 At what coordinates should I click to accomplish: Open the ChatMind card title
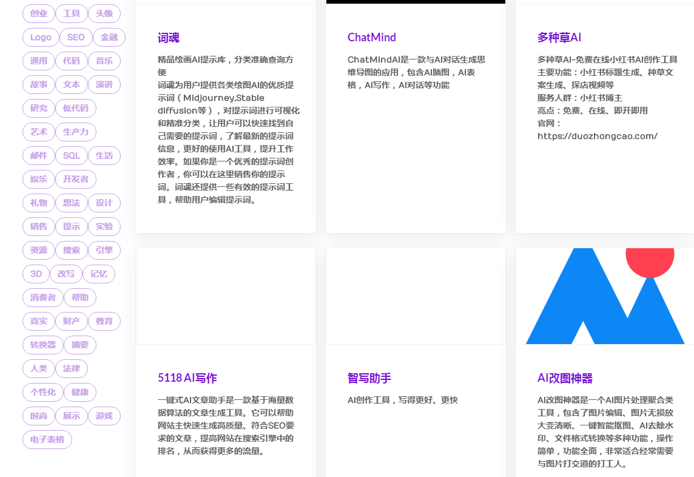(372, 38)
